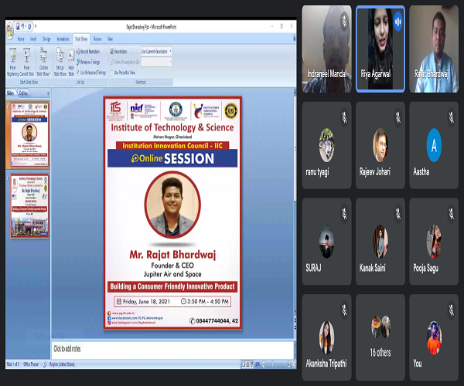Select Riya Agarwal's video tile
The height and width of the screenshot is (386, 464).
[380, 49]
